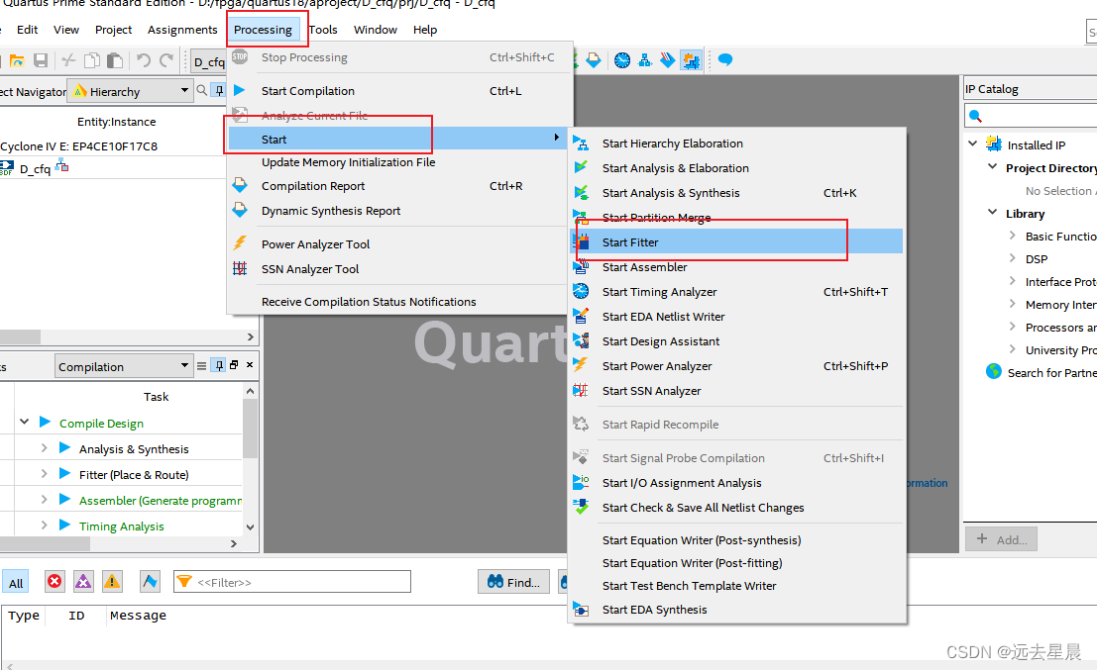The image size is (1097, 670).
Task: Click the Redo arrow icon
Action: tap(166, 60)
